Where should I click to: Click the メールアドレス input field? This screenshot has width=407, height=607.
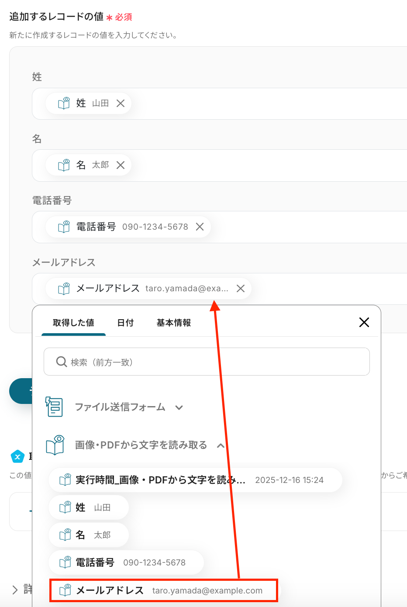(x=219, y=289)
